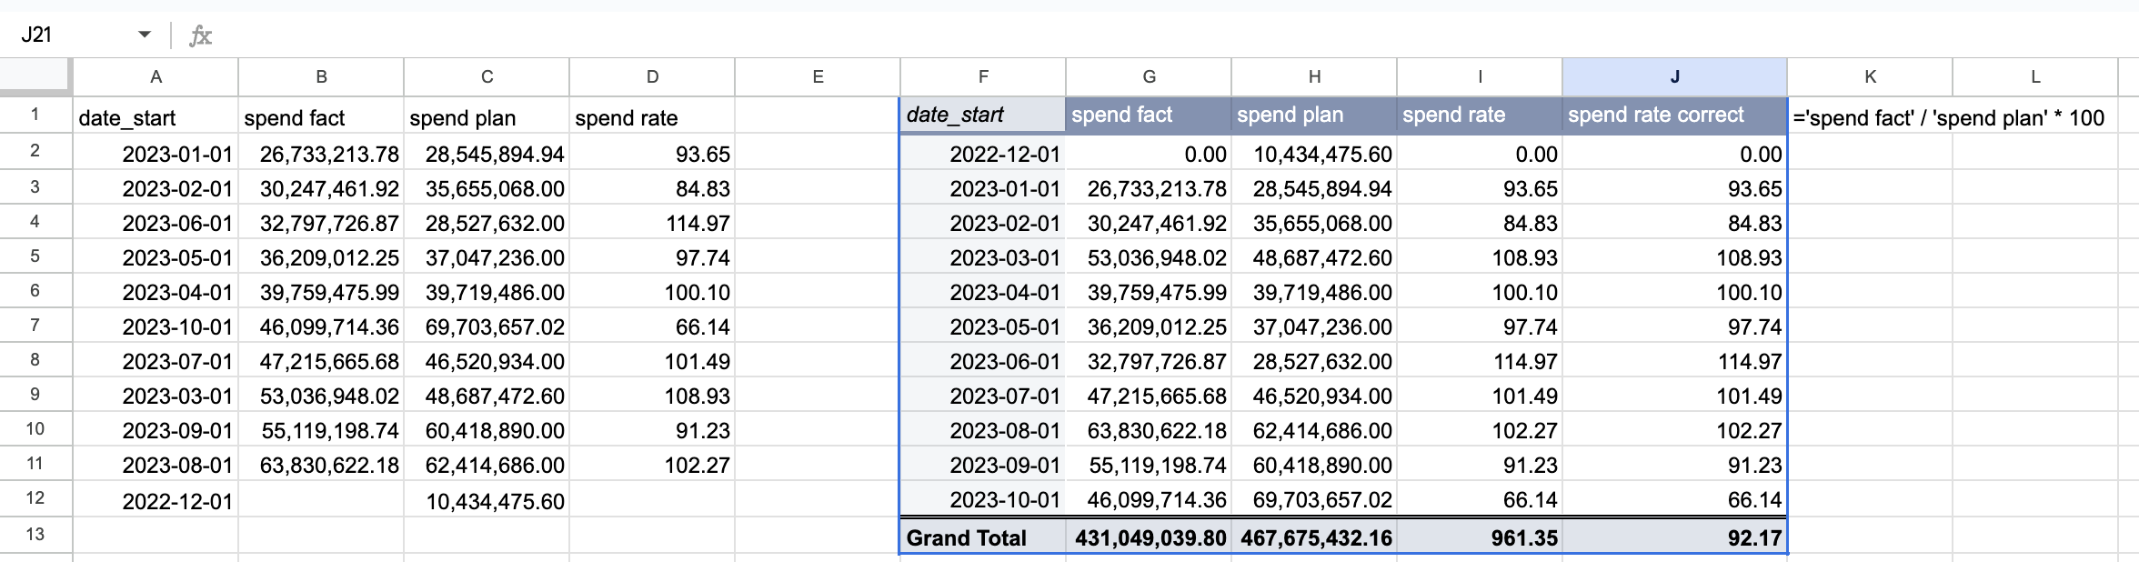2139x562 pixels.
Task: Click cell H9 value 46,520,934.00
Action: coord(1314,396)
